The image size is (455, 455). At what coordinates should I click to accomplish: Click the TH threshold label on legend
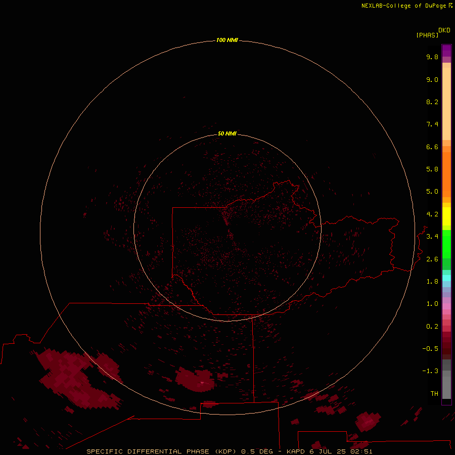click(x=434, y=394)
